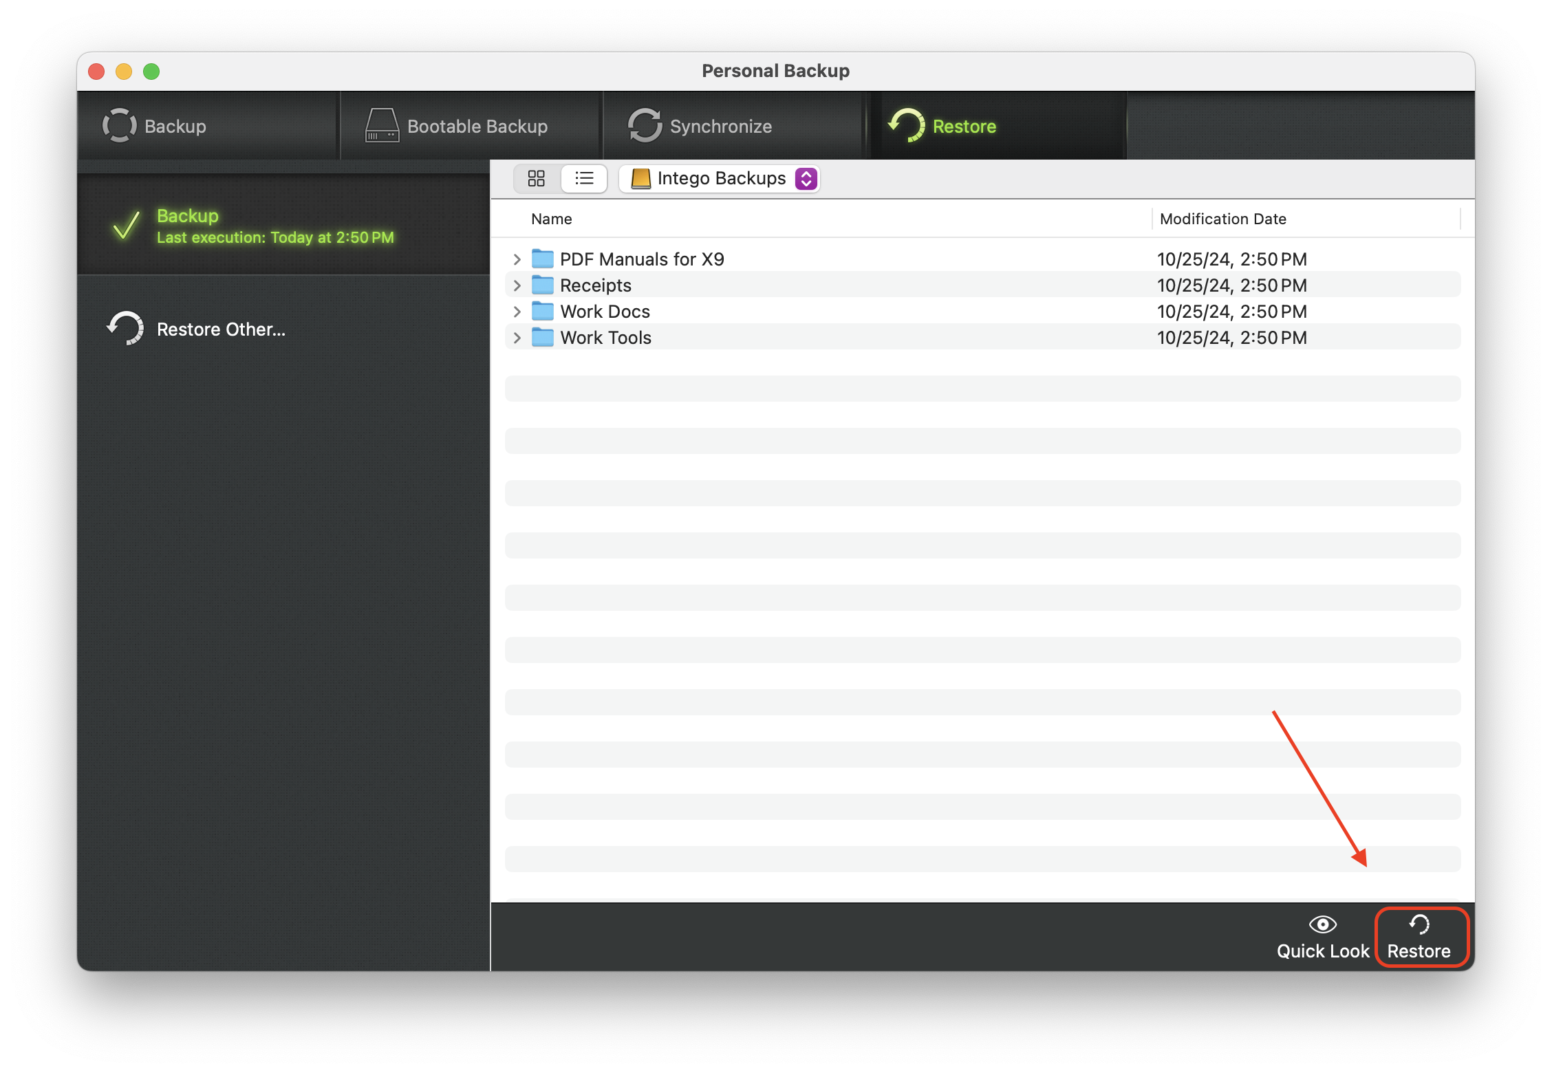Image resolution: width=1552 pixels, height=1073 pixels.
Task: Expand the Receipts folder
Action: [517, 285]
